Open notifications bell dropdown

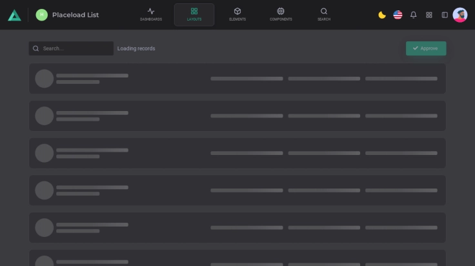coord(414,15)
